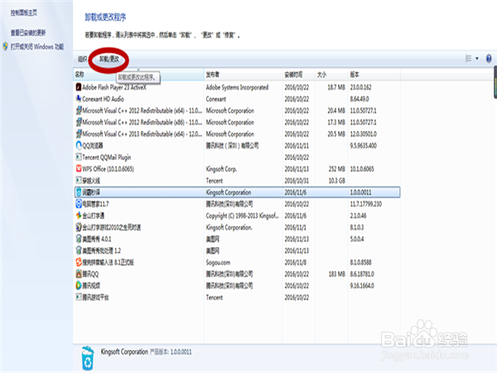Click icon of last Tencent row
The height and width of the screenshot is (373, 497).
click(79, 298)
